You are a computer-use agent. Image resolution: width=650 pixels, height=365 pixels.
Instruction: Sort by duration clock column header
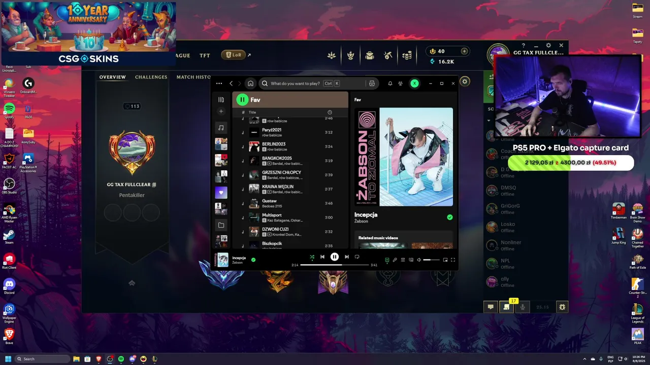330,112
